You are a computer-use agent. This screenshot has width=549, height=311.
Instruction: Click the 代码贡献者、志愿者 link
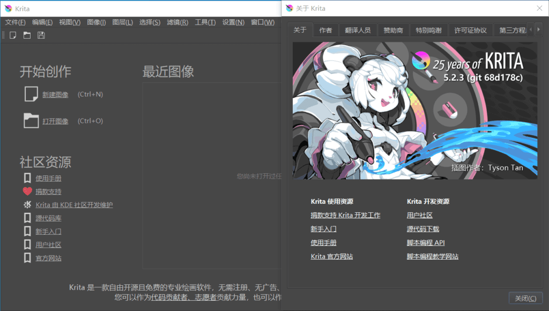(x=184, y=298)
